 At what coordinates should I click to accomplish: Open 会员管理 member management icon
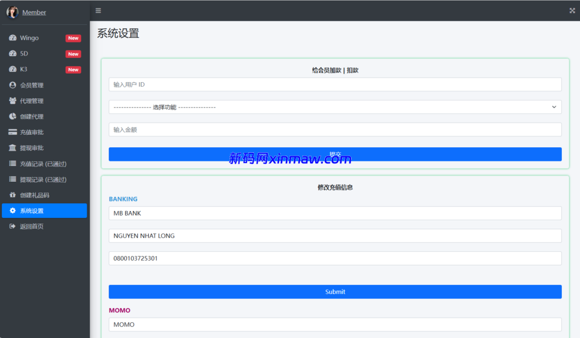[x=12, y=85]
